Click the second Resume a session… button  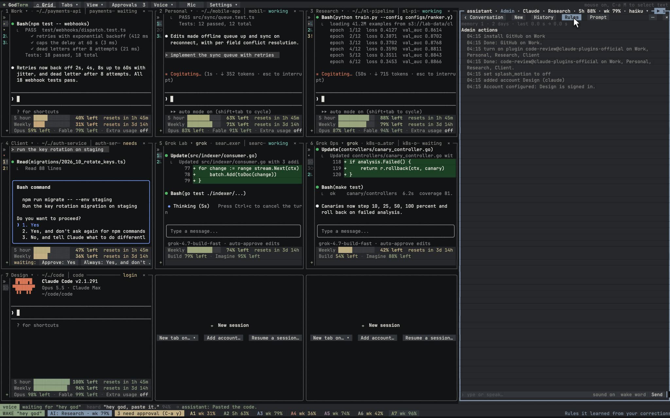click(x=429, y=338)
